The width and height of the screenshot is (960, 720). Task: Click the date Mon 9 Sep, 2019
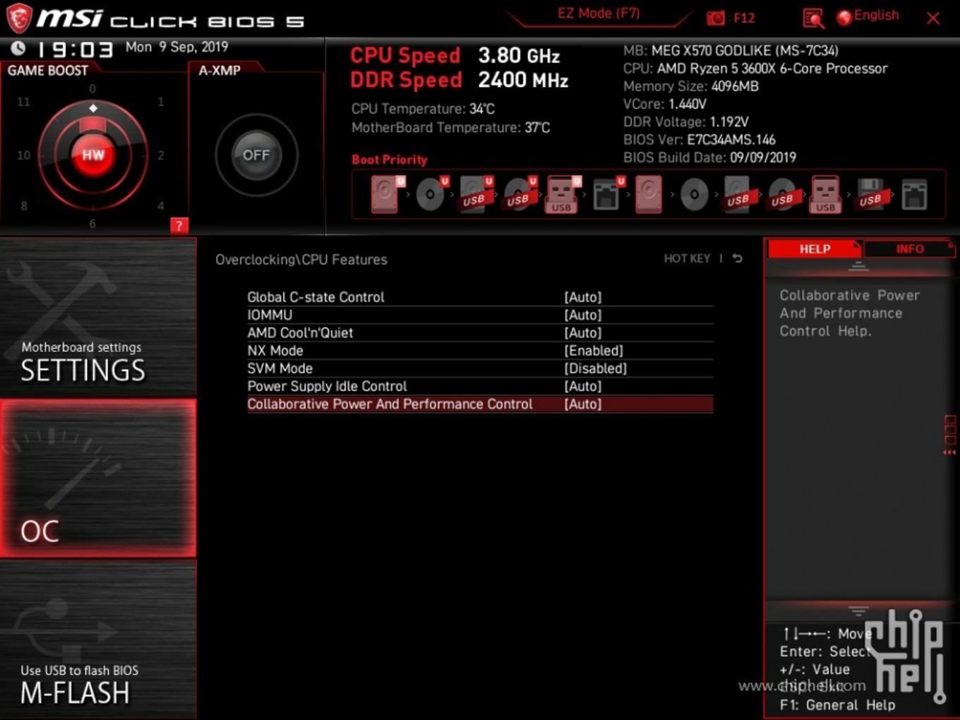(176, 47)
